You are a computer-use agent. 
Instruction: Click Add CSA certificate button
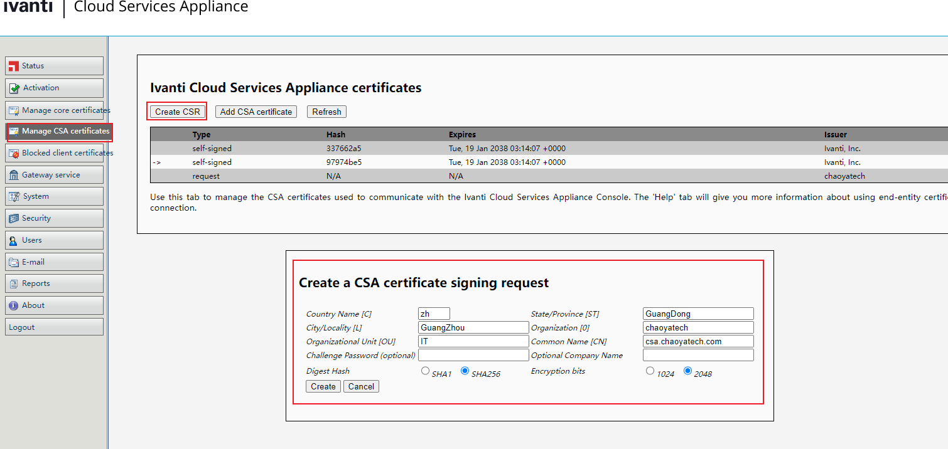click(256, 112)
